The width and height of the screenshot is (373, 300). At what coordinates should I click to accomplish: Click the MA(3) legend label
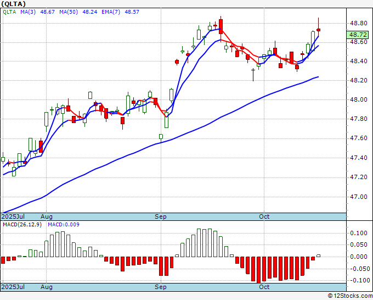(x=28, y=12)
